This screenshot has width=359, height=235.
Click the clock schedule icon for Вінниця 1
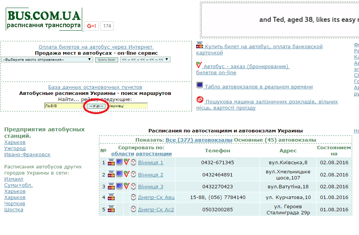133,163
